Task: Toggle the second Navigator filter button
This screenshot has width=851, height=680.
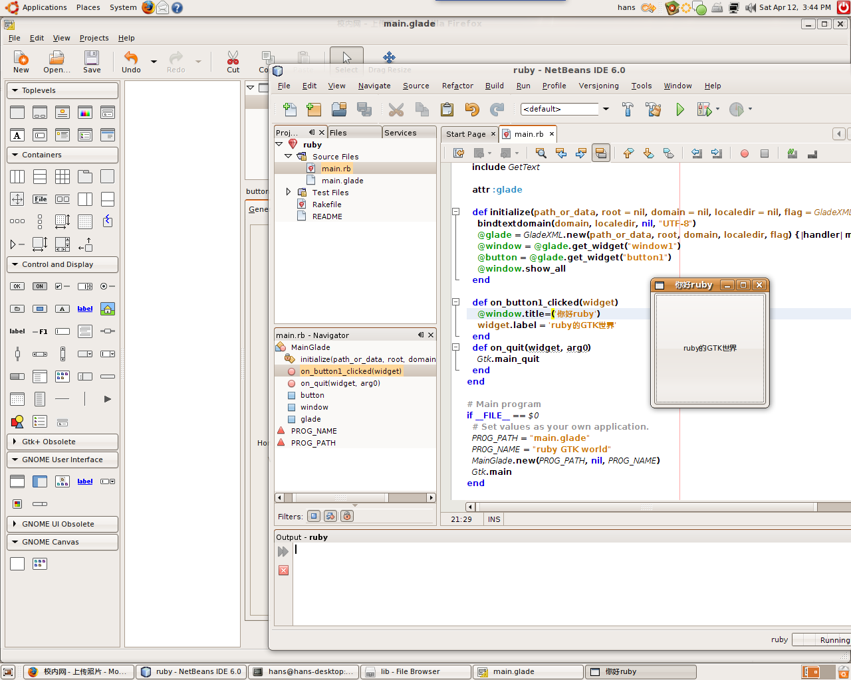Action: point(330,516)
